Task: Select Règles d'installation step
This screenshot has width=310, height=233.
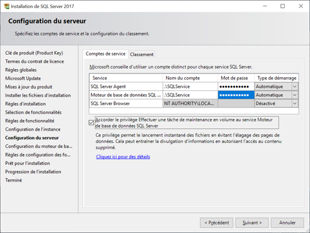Action: pos(25,104)
